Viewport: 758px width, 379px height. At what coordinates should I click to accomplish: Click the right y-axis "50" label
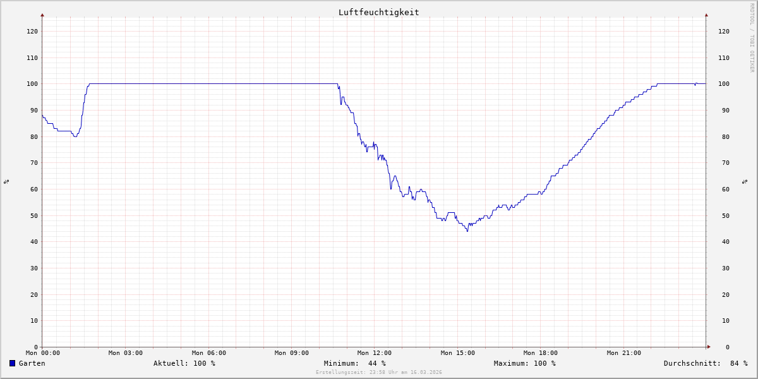coord(723,215)
